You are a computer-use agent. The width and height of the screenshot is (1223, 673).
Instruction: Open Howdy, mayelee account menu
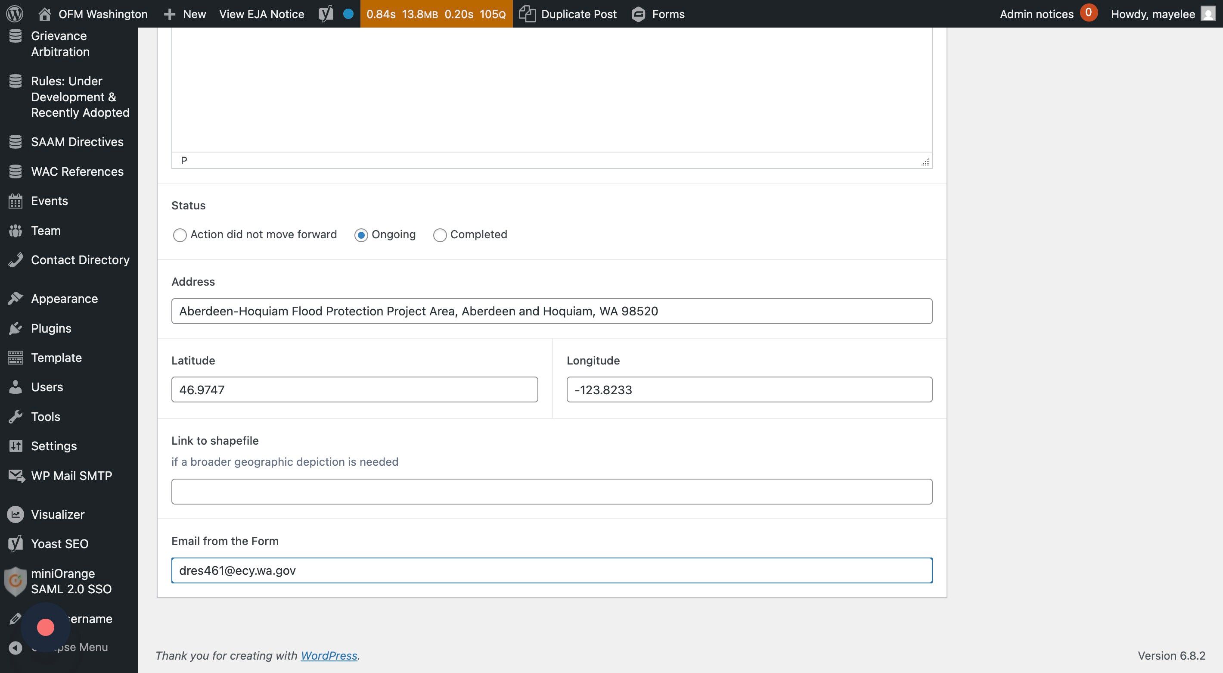click(1152, 14)
